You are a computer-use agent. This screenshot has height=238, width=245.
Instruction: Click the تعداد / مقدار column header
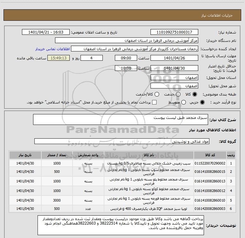(x=57, y=155)
